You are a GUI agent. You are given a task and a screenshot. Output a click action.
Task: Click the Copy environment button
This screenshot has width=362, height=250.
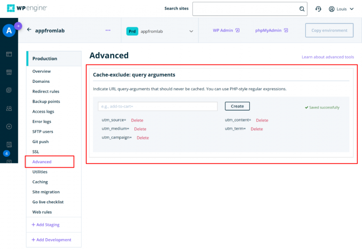click(329, 30)
